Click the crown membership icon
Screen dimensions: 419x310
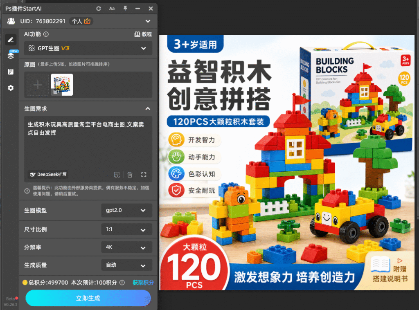pyautogui.click(x=88, y=21)
